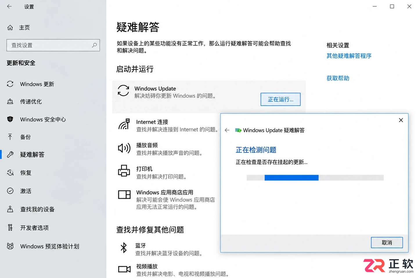Image resolution: width=418 pixels, height=278 pixels.
Task: Click the back arrow in Settings header
Action: tap(9, 6)
